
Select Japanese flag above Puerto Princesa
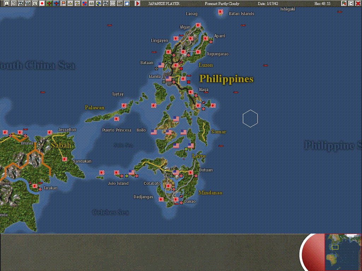117,119
